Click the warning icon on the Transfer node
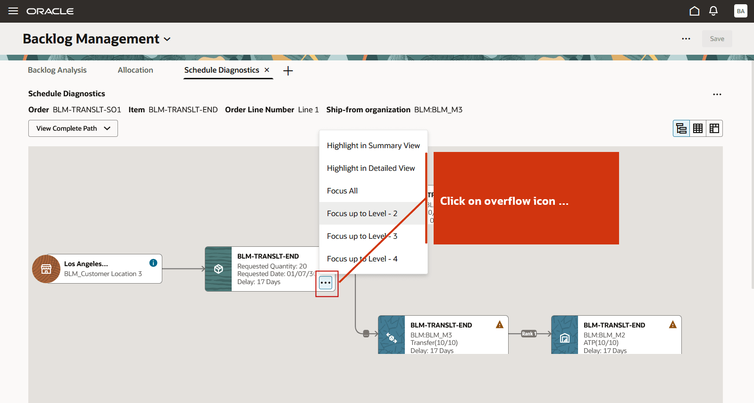 500,325
